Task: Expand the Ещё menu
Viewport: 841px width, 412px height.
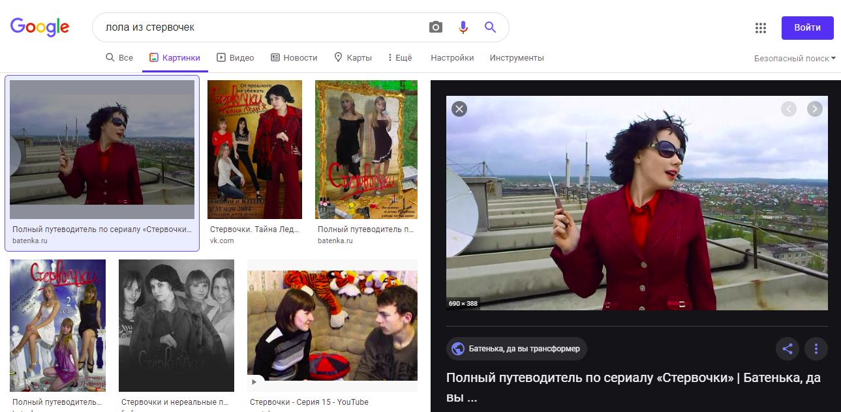Action: [x=400, y=58]
